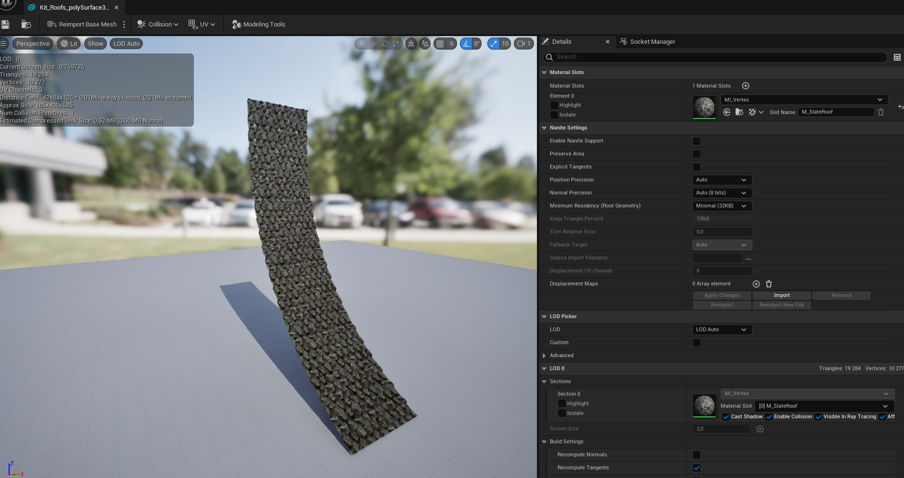Open the Position Precision dropdown
This screenshot has width=904, height=478.
721,180
